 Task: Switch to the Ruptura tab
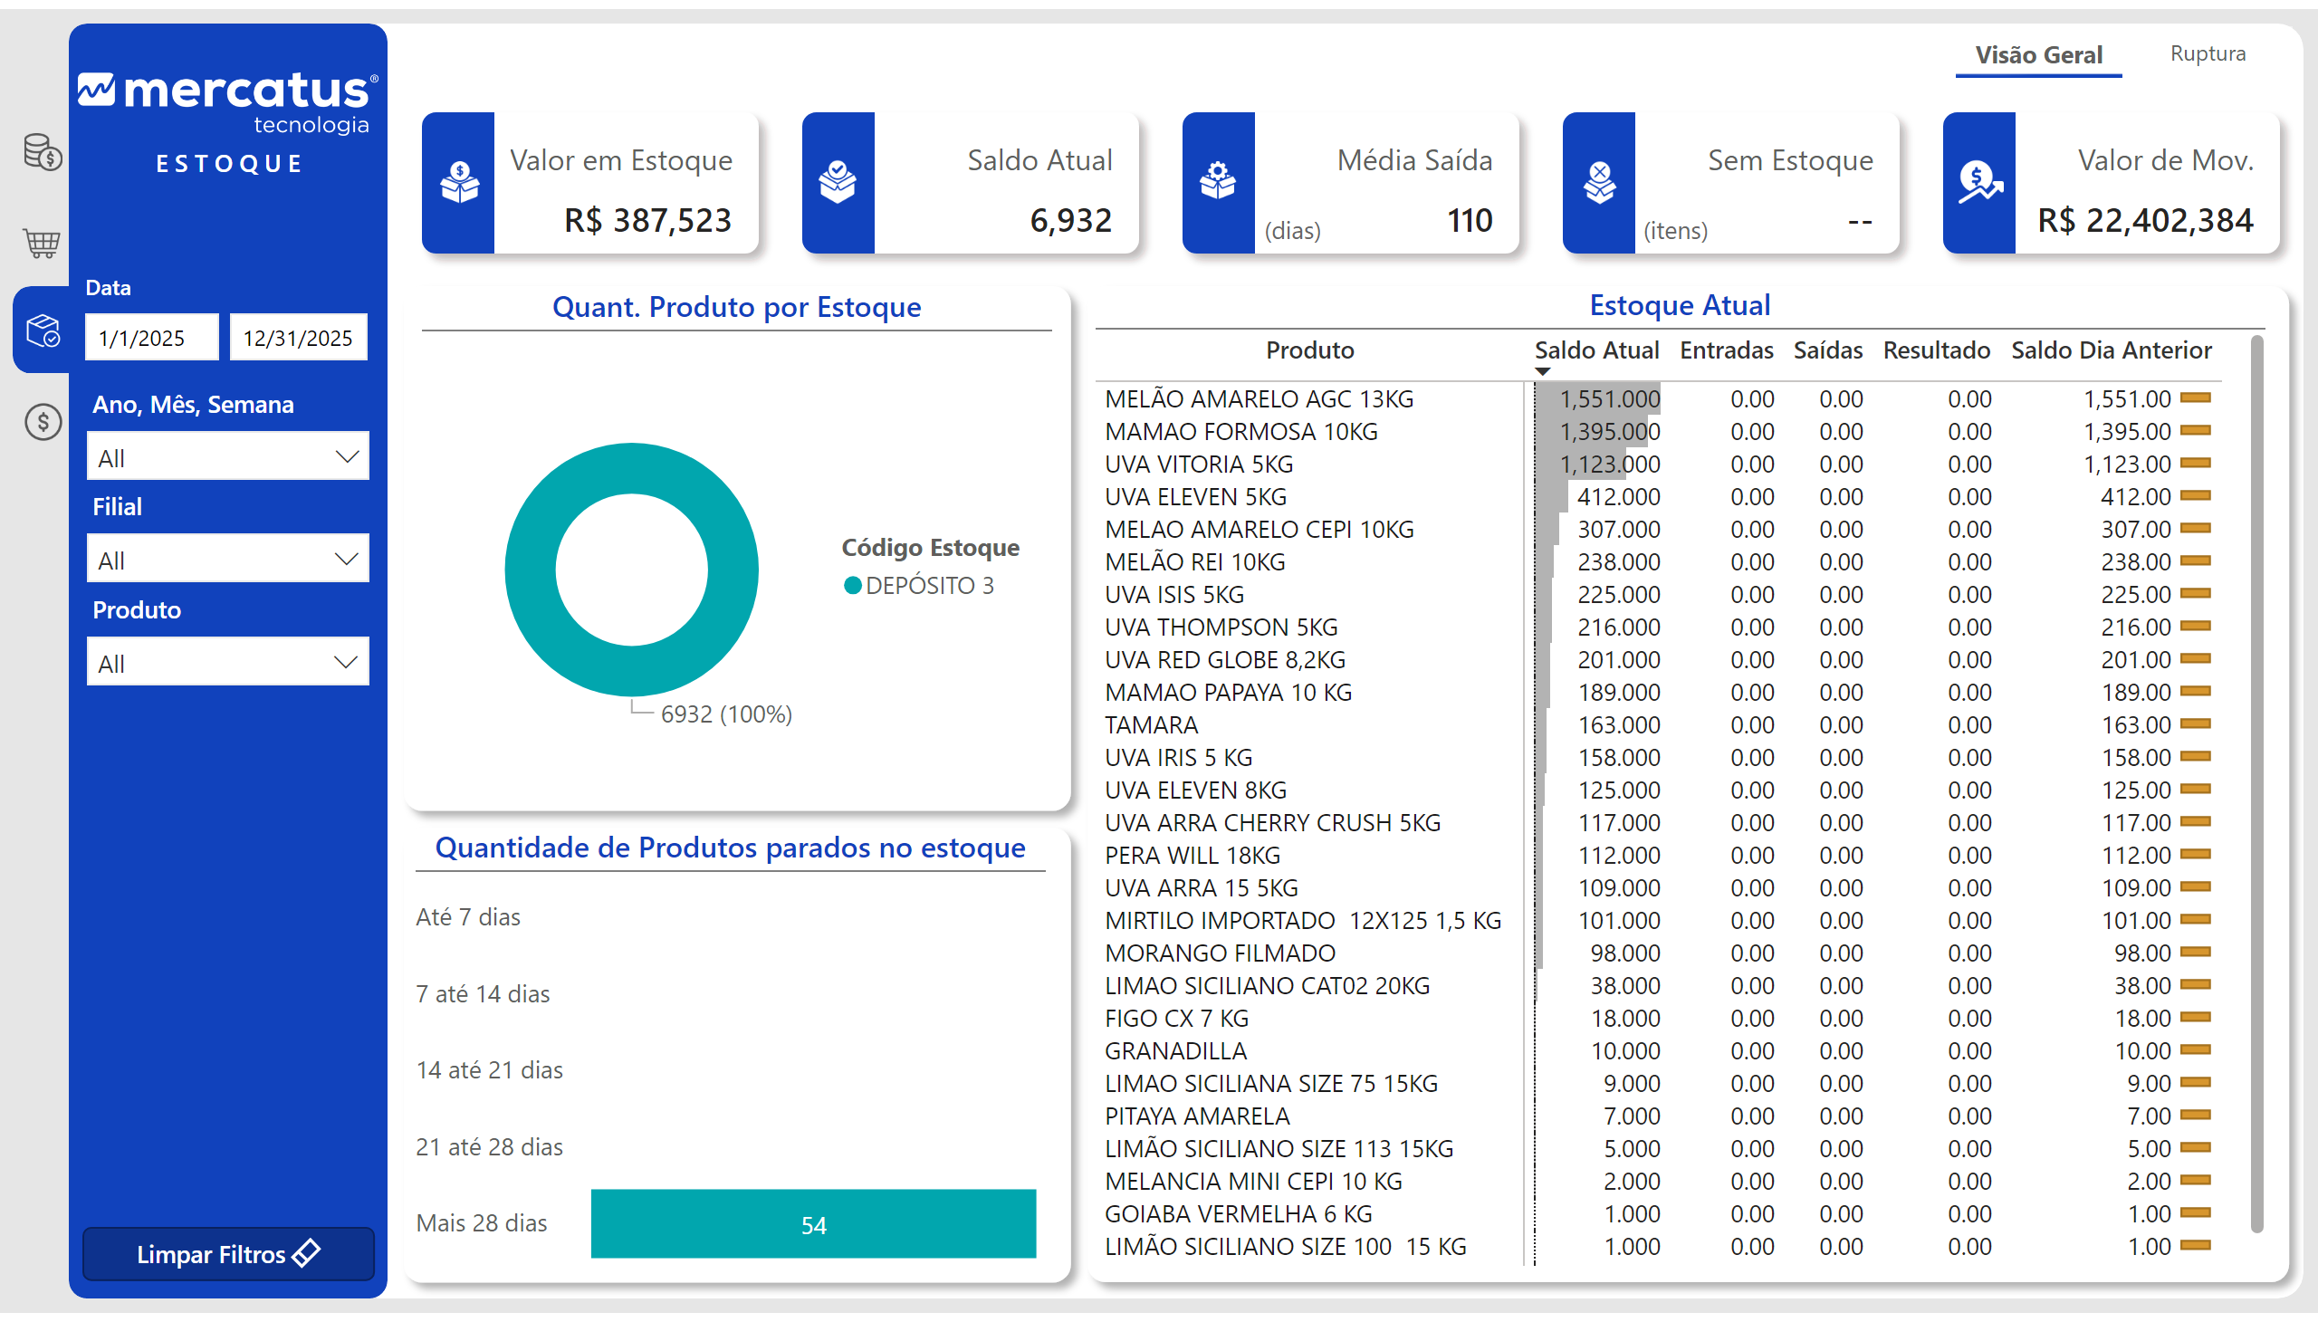click(x=2208, y=53)
